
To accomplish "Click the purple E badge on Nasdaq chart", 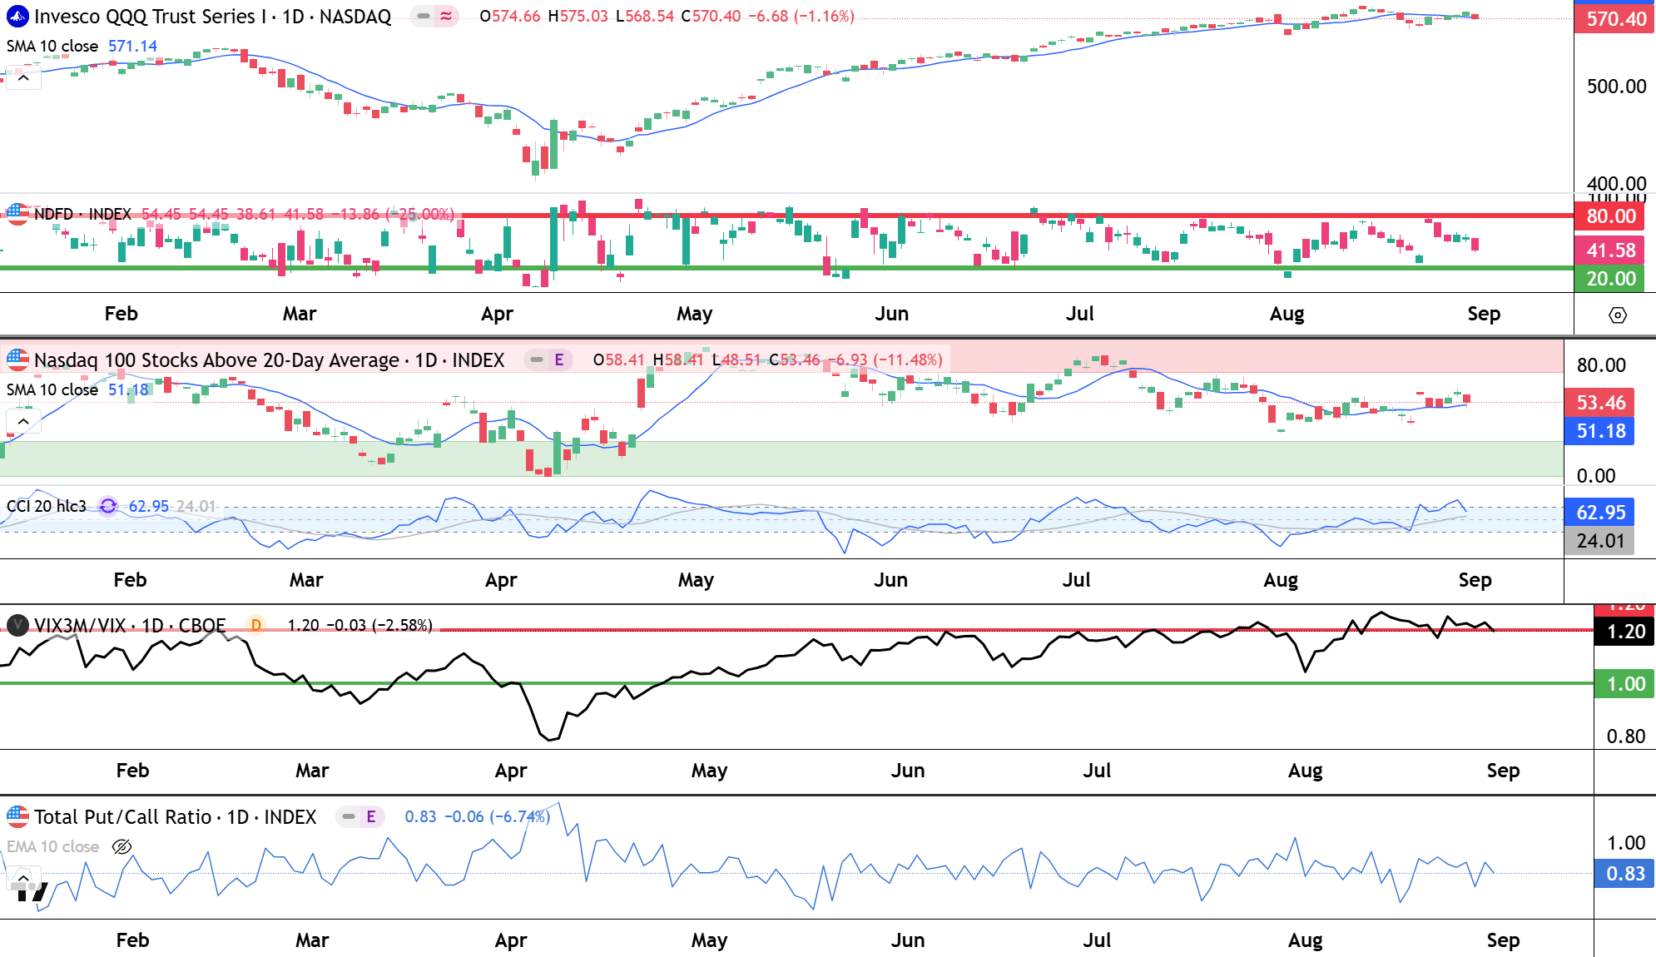I will point(559,359).
